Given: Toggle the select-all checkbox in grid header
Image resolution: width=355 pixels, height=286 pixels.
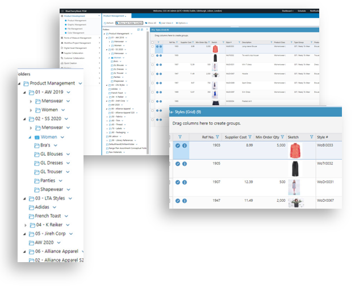Looking at the screenshot, I should 152,42.
